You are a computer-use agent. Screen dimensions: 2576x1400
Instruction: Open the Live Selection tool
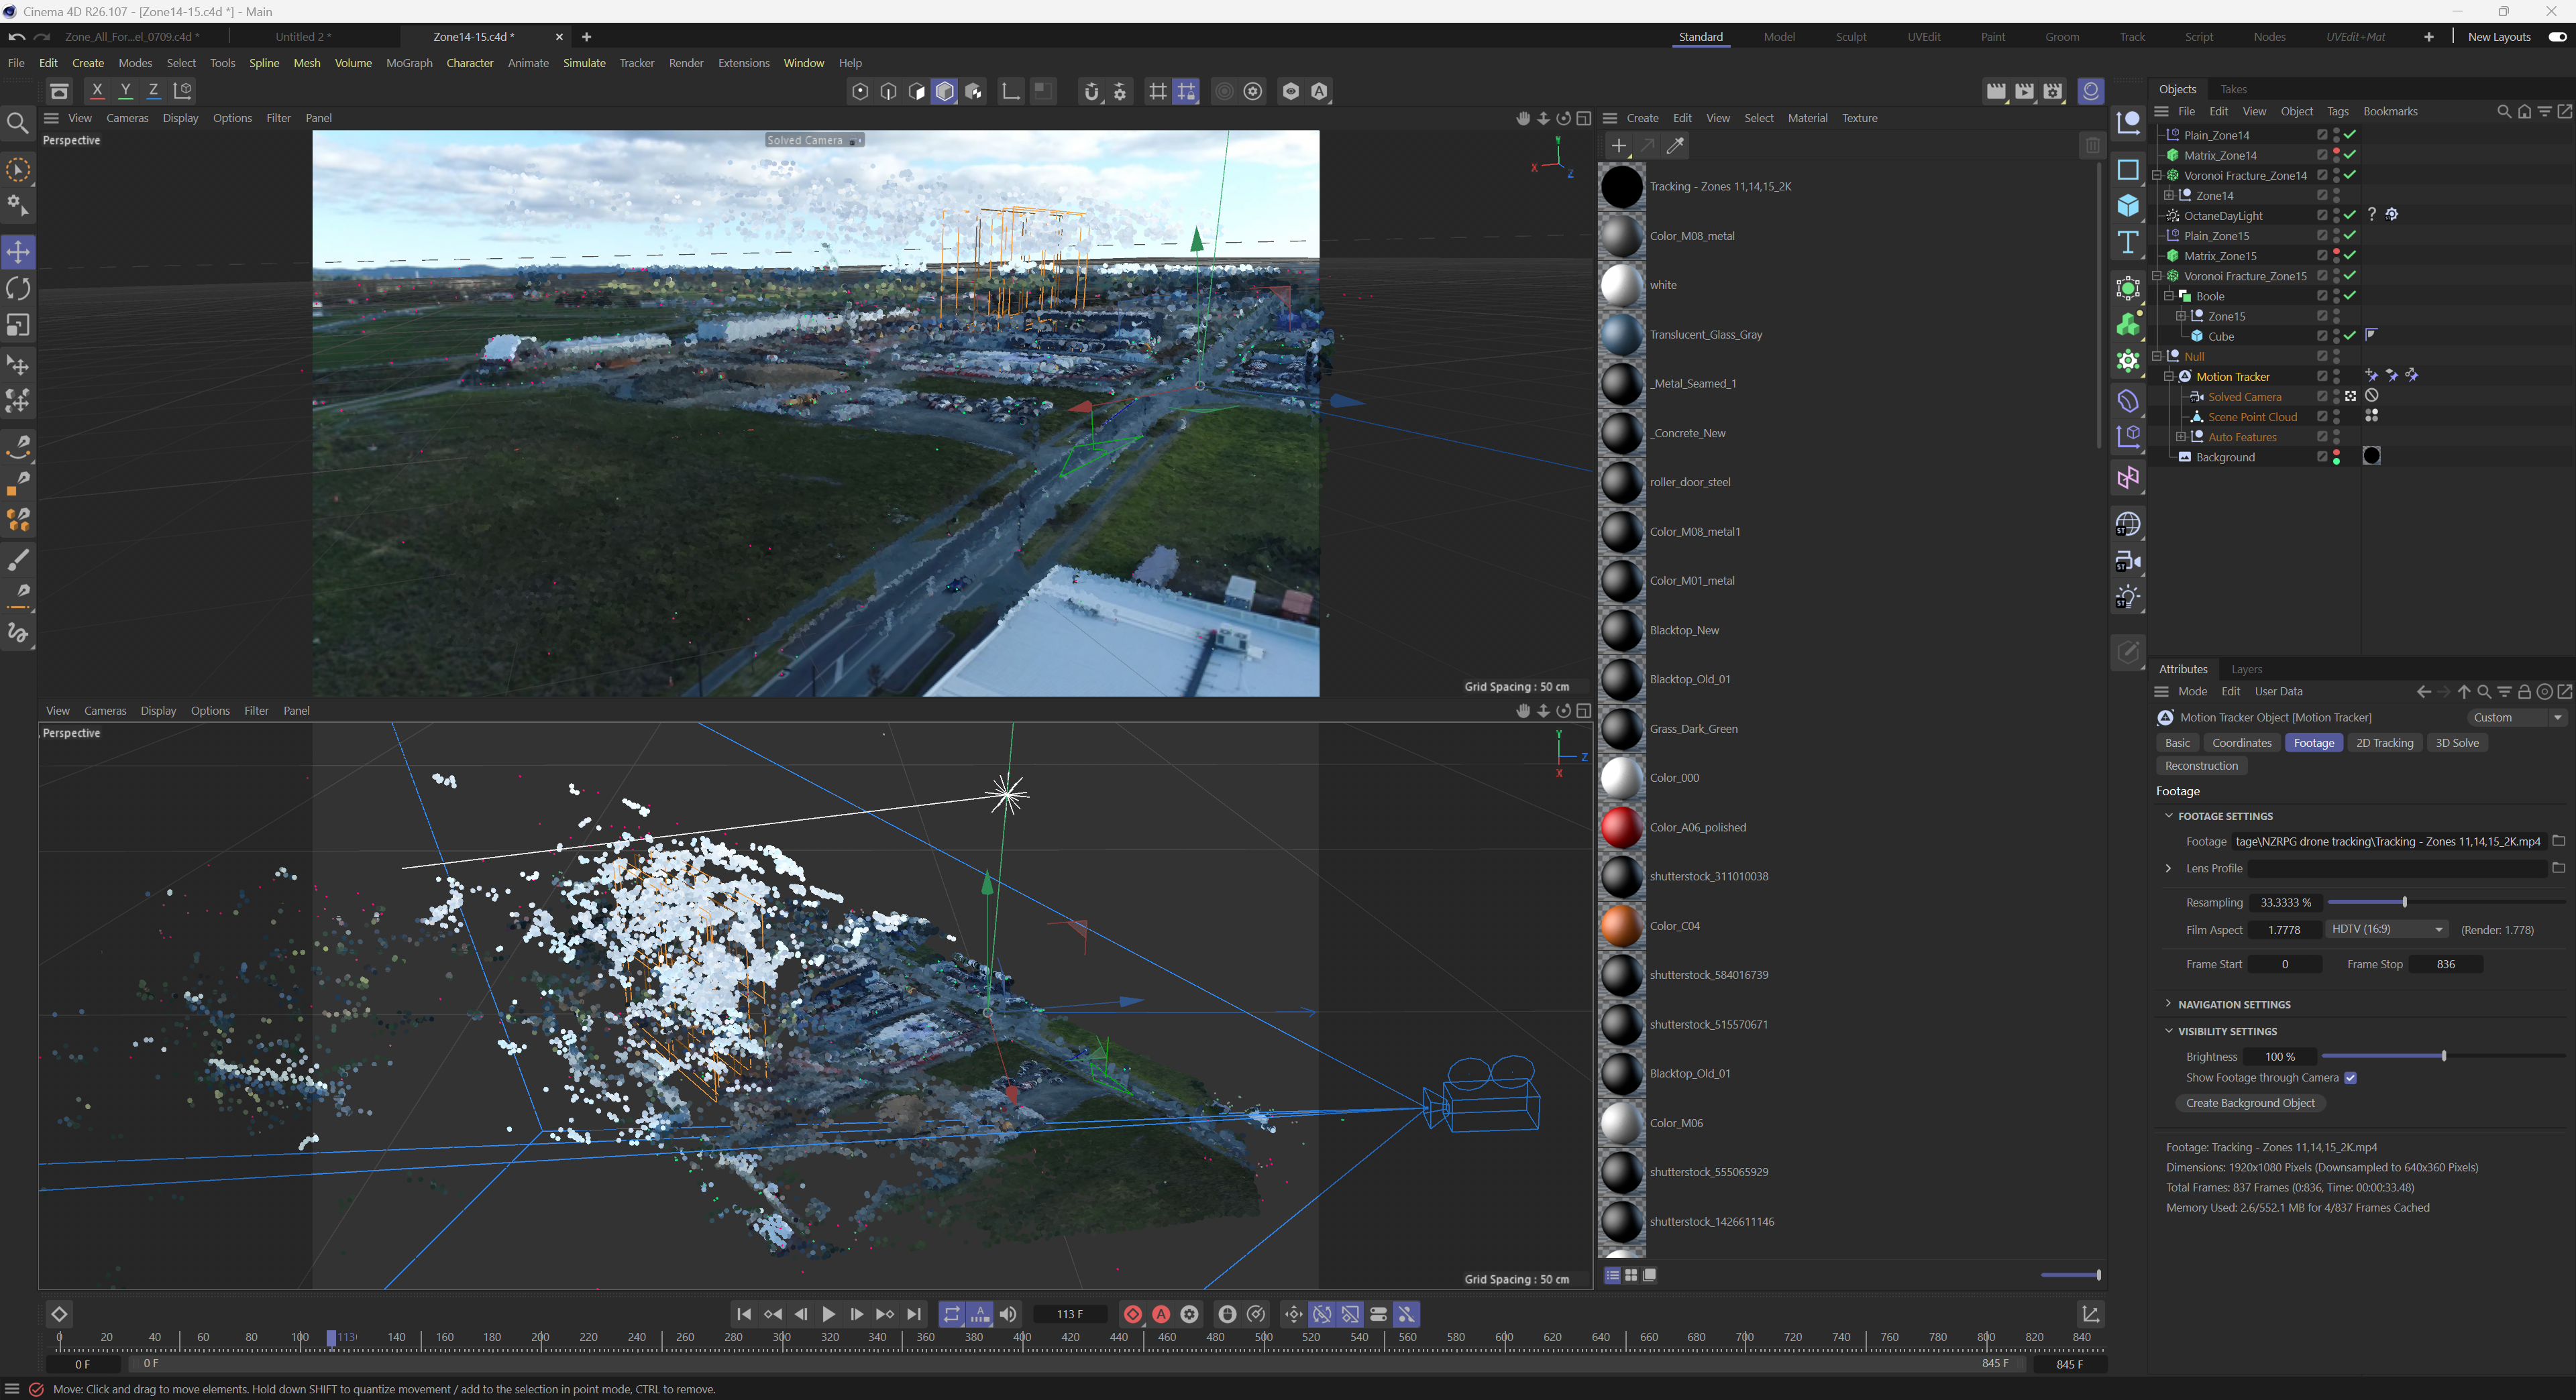click(18, 170)
